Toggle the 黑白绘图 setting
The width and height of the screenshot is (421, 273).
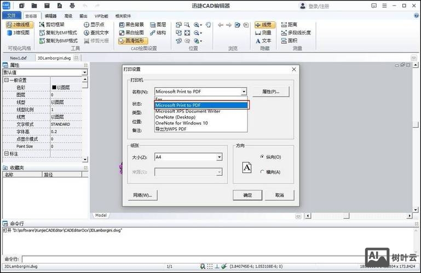(x=131, y=33)
